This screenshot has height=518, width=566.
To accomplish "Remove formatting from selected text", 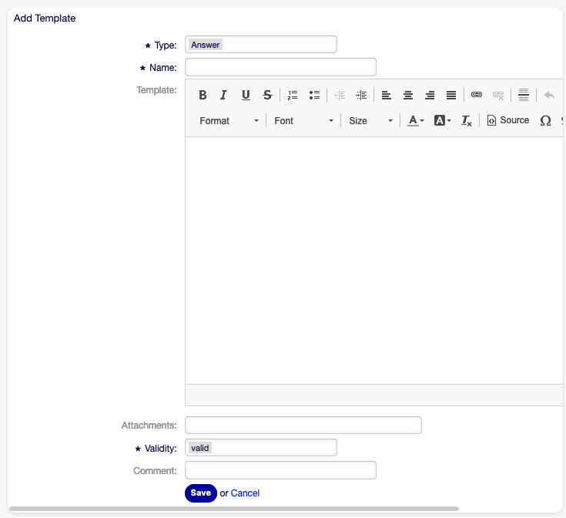I will 467,120.
